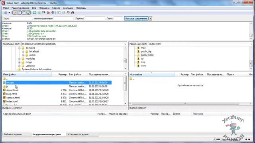Sort remote list by Права column
Viewport: 255px width, 143px height.
click(x=230, y=75)
